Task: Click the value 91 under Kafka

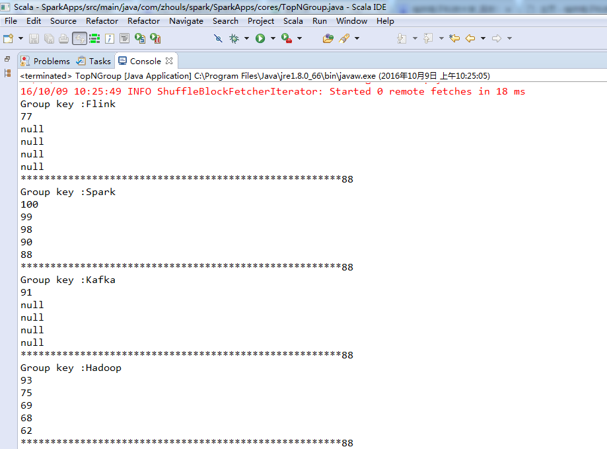Action: [26, 292]
